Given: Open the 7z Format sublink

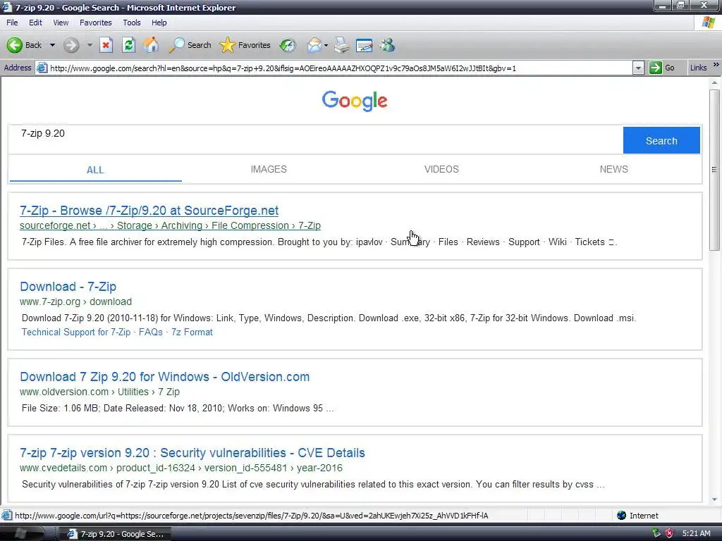Looking at the screenshot, I should tap(192, 332).
